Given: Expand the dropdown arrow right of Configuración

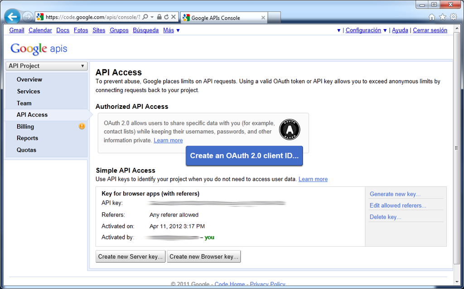Looking at the screenshot, I should coord(385,30).
